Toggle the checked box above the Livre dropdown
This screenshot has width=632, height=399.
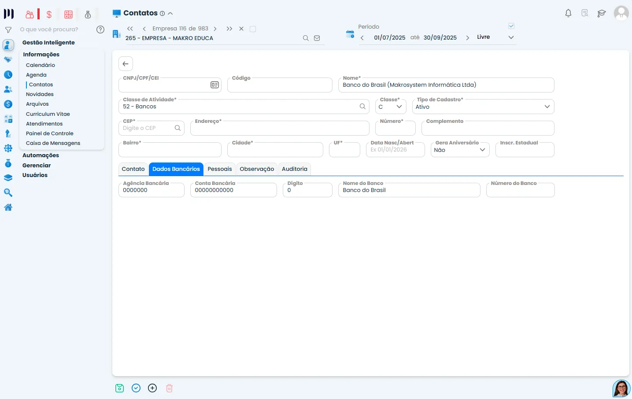pyautogui.click(x=511, y=26)
